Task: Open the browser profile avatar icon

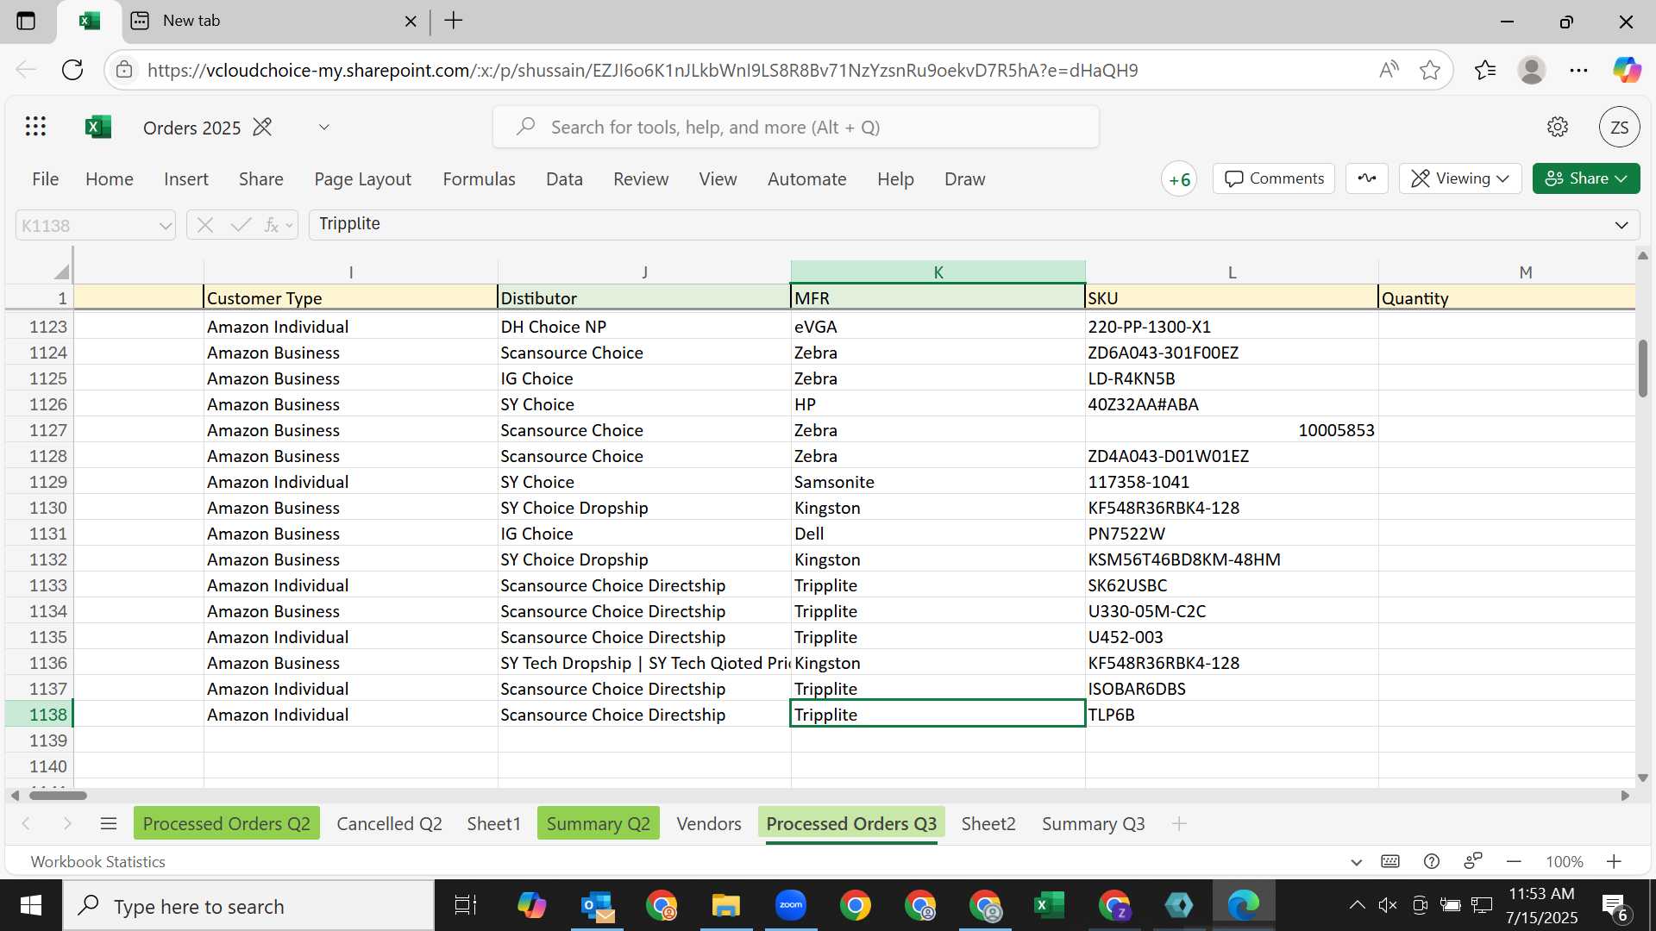Action: click(x=1532, y=70)
